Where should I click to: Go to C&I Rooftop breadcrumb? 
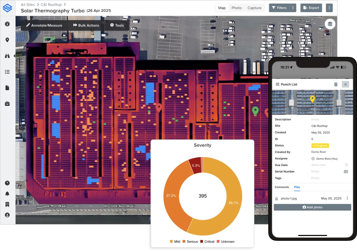point(51,5)
